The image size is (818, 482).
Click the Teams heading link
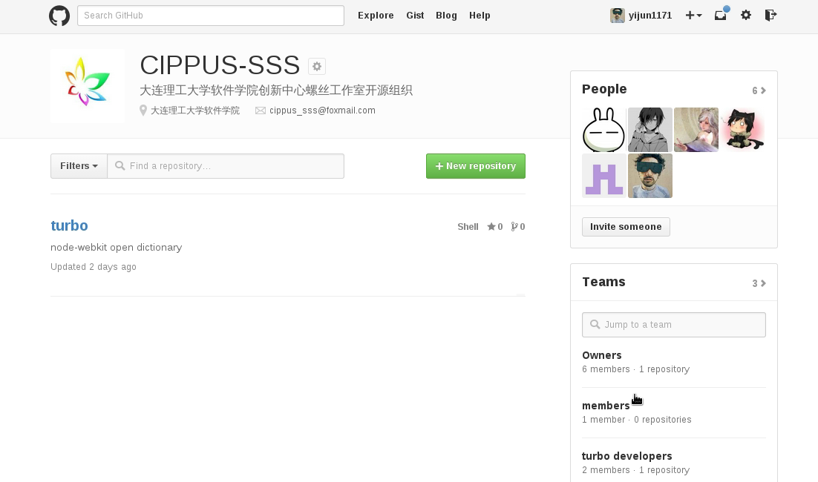(x=603, y=282)
